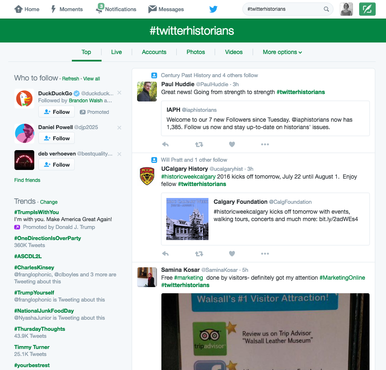
Task: Open the profile avatar menu
Action: (x=346, y=9)
